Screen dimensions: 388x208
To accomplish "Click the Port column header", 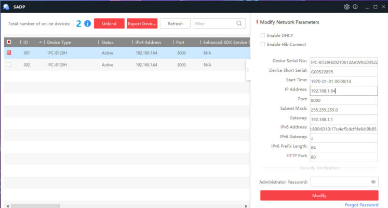I will tap(180, 42).
